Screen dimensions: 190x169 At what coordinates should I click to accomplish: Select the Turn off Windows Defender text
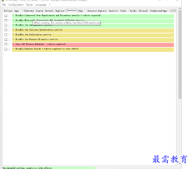click(40, 44)
